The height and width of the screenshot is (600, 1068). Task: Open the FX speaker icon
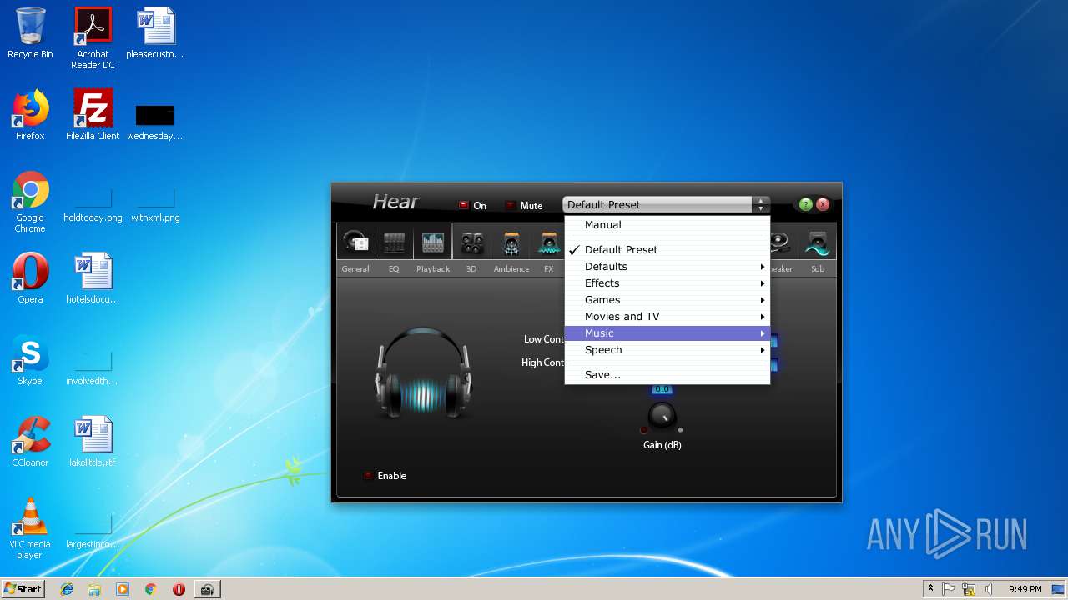[x=548, y=242]
